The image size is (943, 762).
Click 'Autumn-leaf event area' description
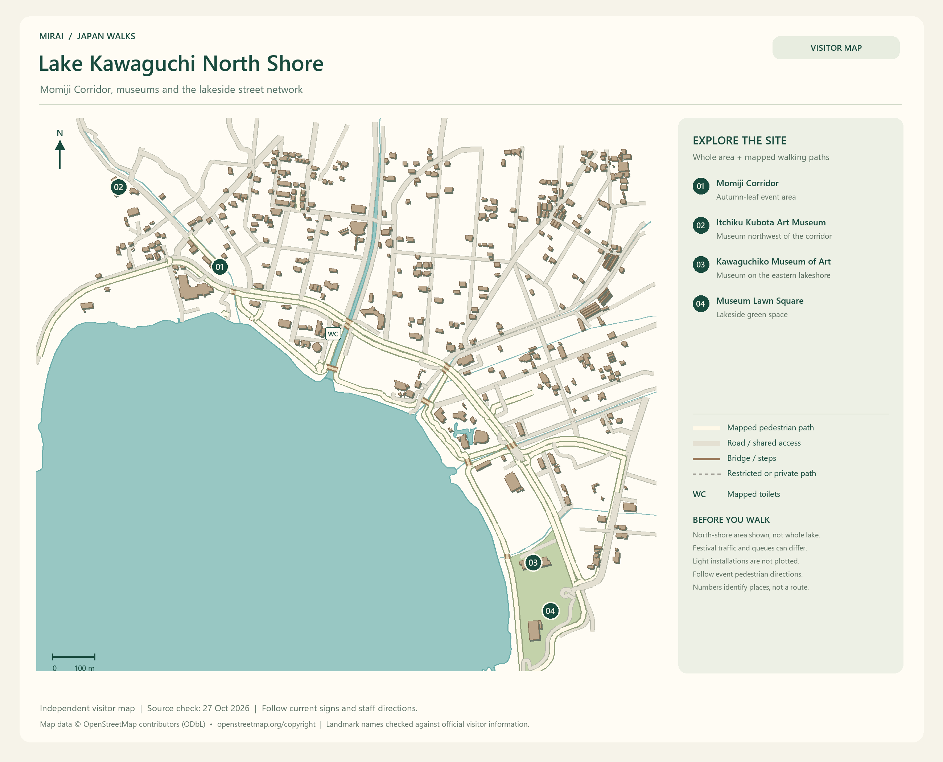pos(755,197)
